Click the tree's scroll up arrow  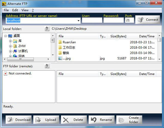(x=53, y=35)
